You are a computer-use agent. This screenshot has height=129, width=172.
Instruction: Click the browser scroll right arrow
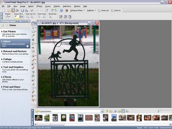pyautogui.click(x=170, y=124)
